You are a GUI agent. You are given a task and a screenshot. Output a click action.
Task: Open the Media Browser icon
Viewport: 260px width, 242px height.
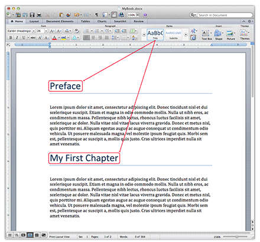pos(121,15)
